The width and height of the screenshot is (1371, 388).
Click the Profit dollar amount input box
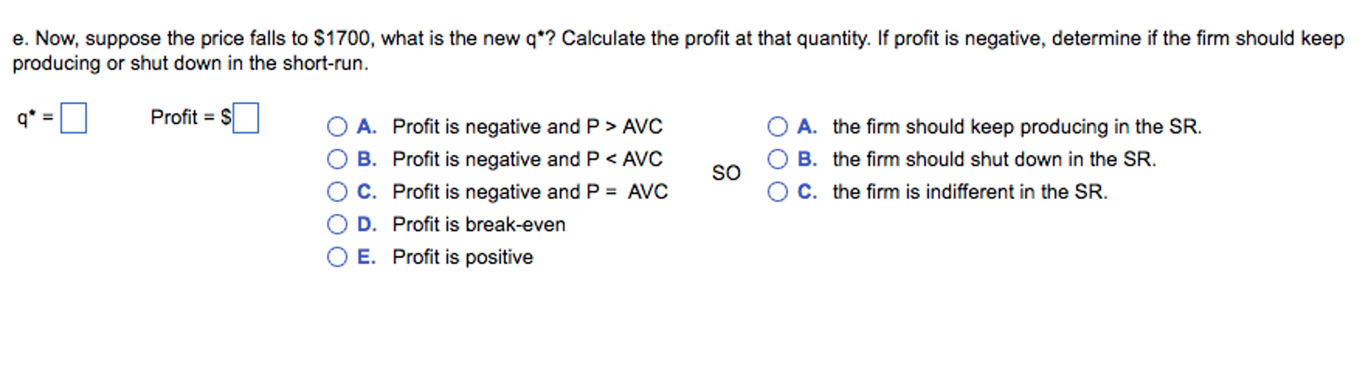[x=247, y=119]
